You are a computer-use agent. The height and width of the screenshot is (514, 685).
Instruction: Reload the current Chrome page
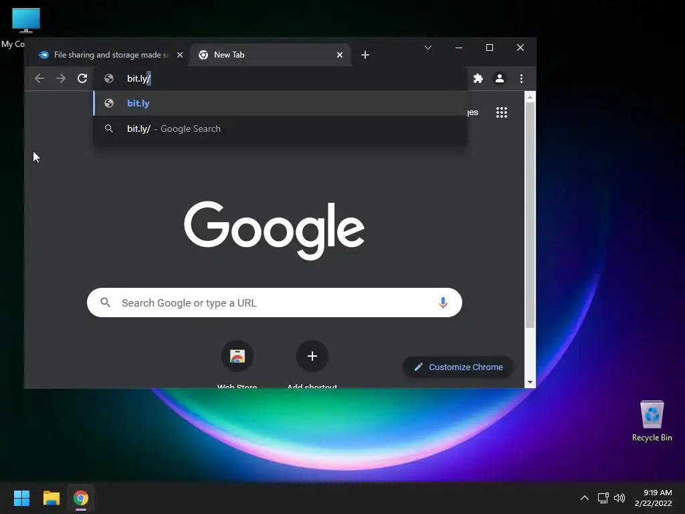point(82,78)
